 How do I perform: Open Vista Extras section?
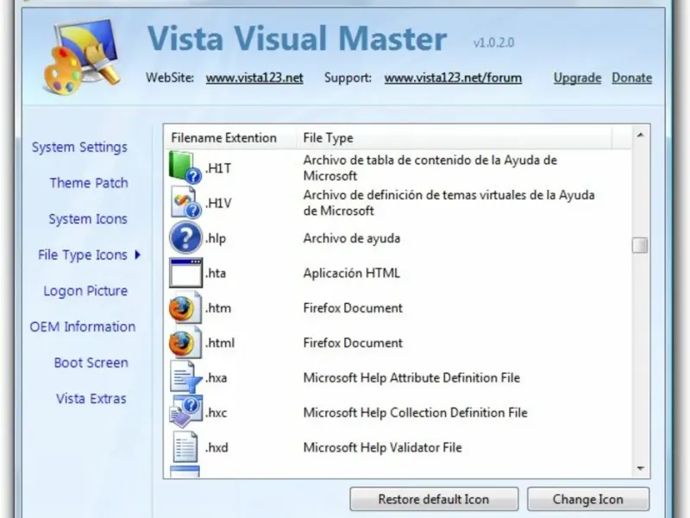(x=91, y=399)
